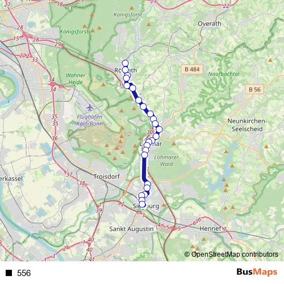The width and height of the screenshot is (284, 284).
Task: Click the airplane icon at Flughafen Köln/Bonn
Action: tap(90, 108)
